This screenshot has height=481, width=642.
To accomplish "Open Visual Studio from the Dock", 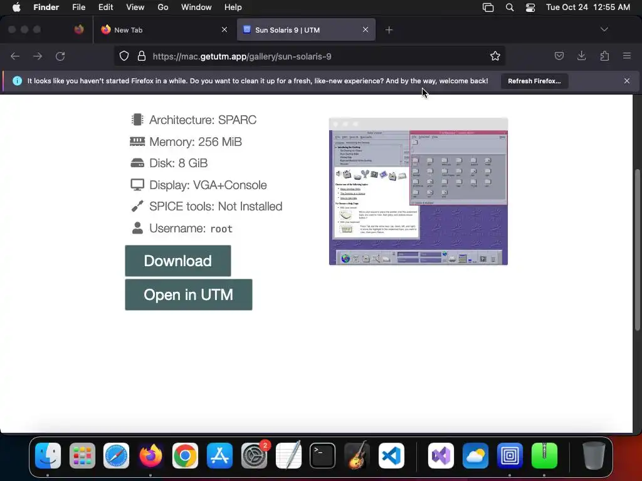I will click(441, 455).
